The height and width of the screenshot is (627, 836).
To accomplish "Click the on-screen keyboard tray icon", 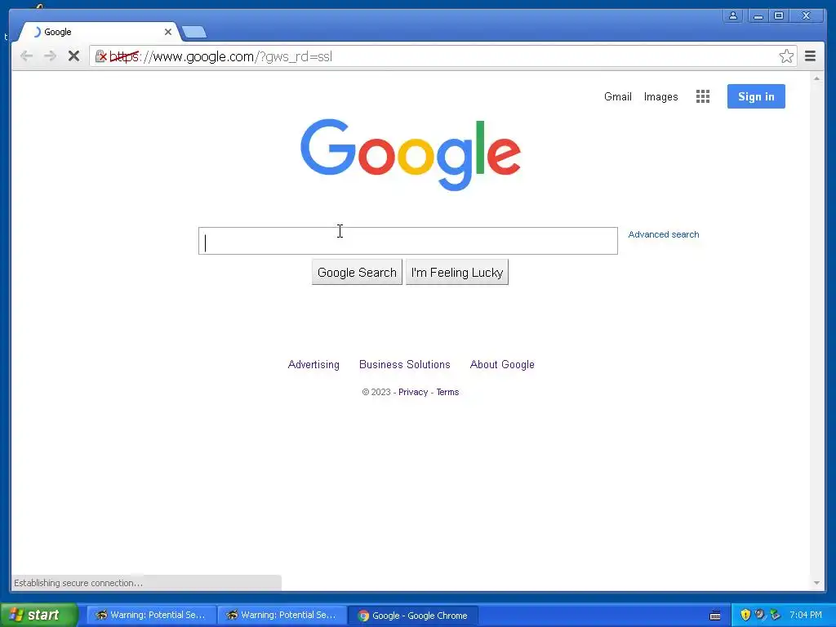I will pos(715,616).
